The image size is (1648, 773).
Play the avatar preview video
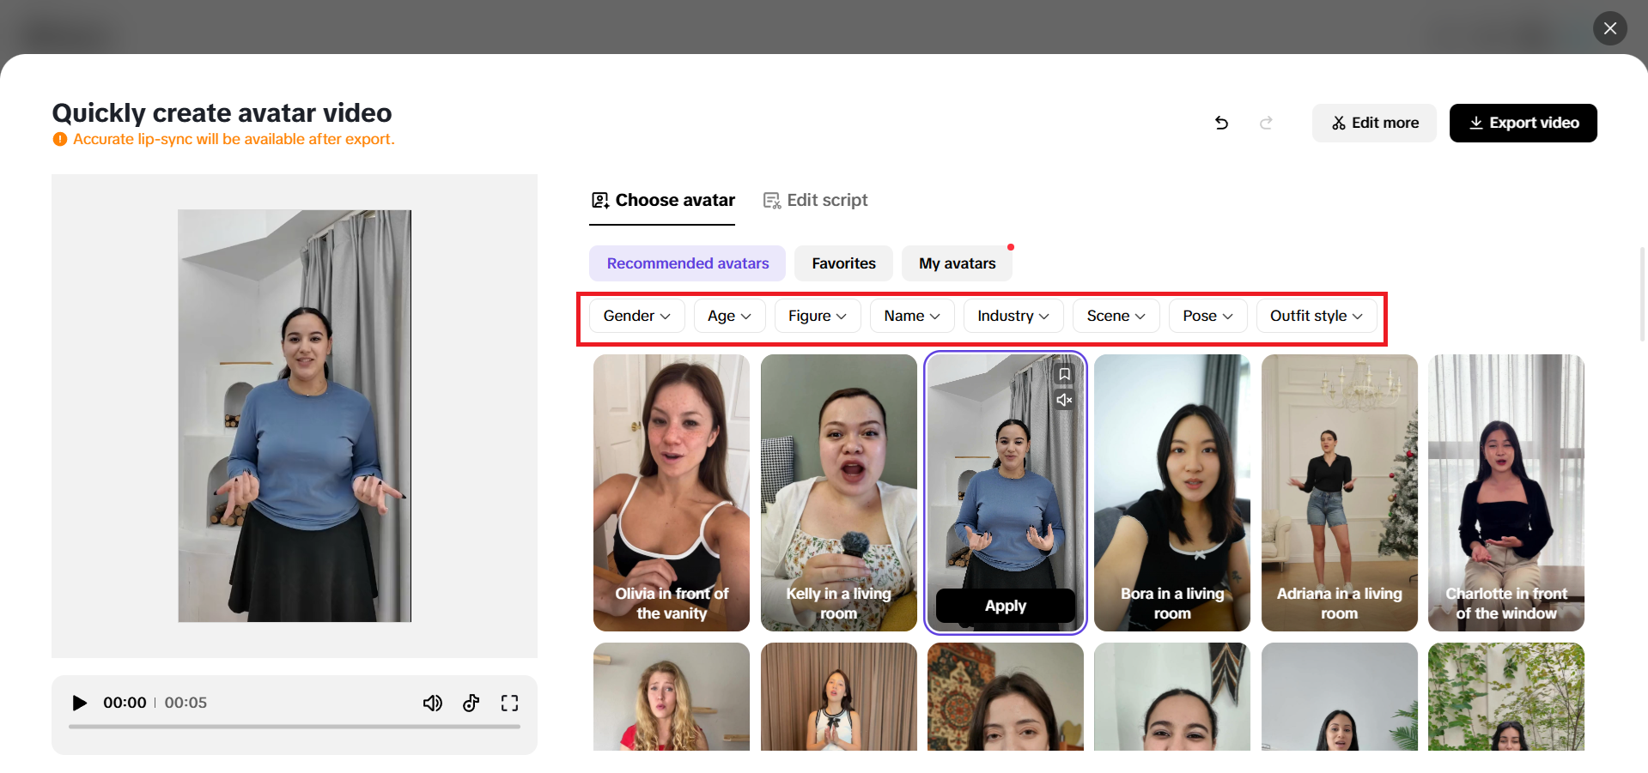point(79,703)
